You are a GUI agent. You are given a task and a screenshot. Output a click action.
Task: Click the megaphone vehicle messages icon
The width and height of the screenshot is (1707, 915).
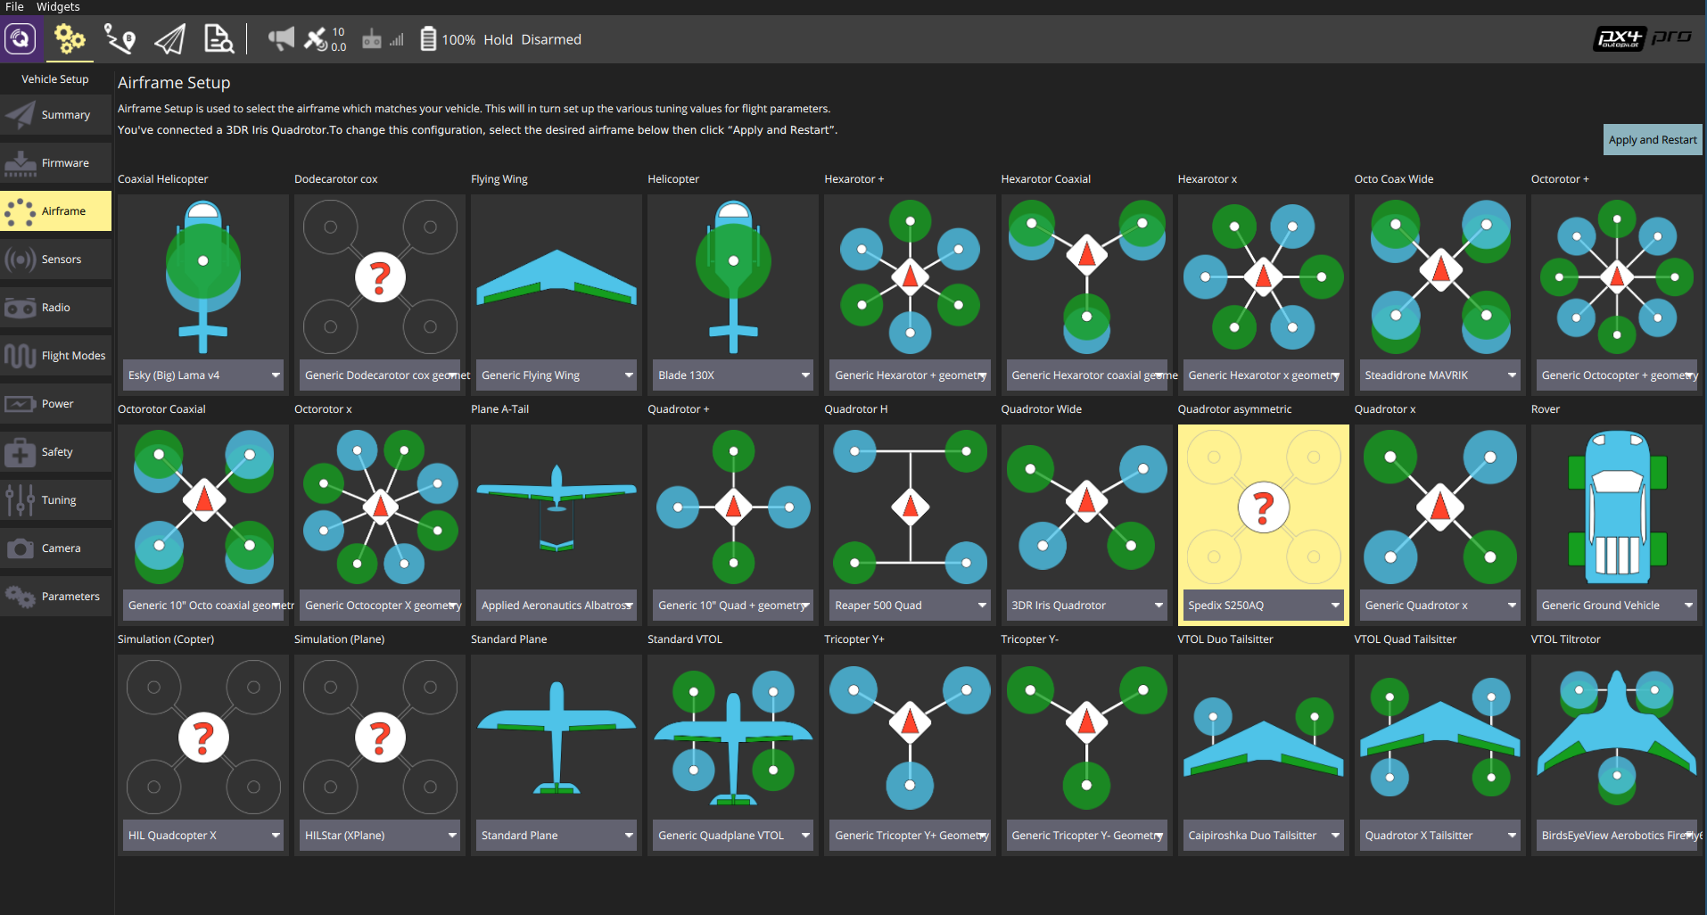pyautogui.click(x=281, y=39)
